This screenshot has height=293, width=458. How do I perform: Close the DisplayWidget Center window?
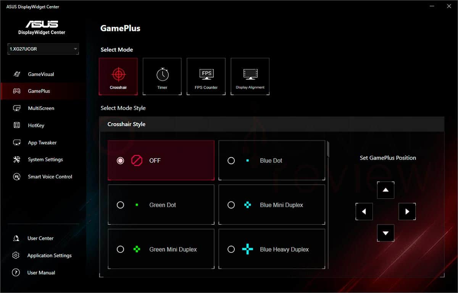[x=449, y=6]
